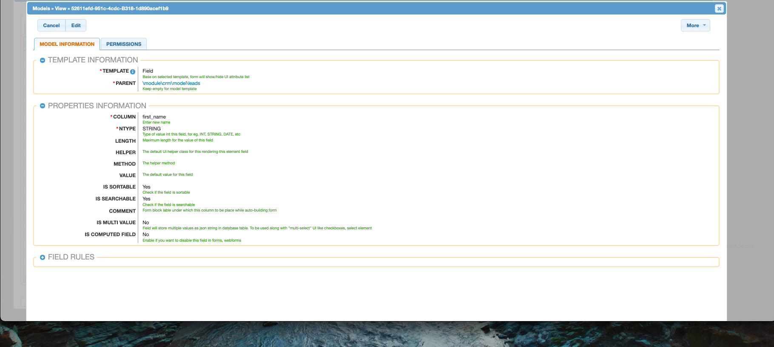This screenshot has height=347, width=774.
Task: Open the \module\crm\model\leads parent link
Action: pyautogui.click(x=171, y=83)
